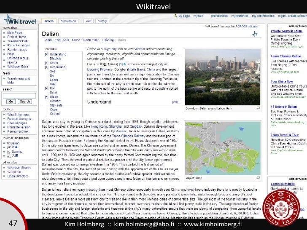Open Travel news and trivia feed
This screenshot has width=307, height=230.
tap(19, 80)
